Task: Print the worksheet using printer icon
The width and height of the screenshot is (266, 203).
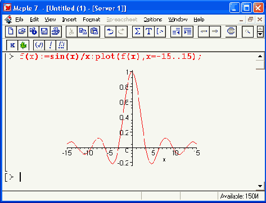Action: coord(56,31)
